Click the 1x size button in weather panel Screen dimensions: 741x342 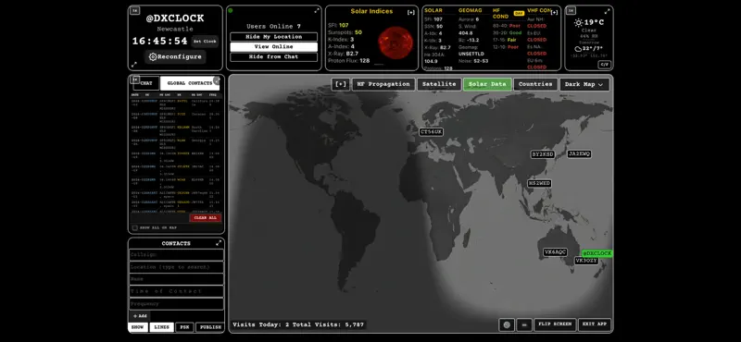[x=571, y=10]
